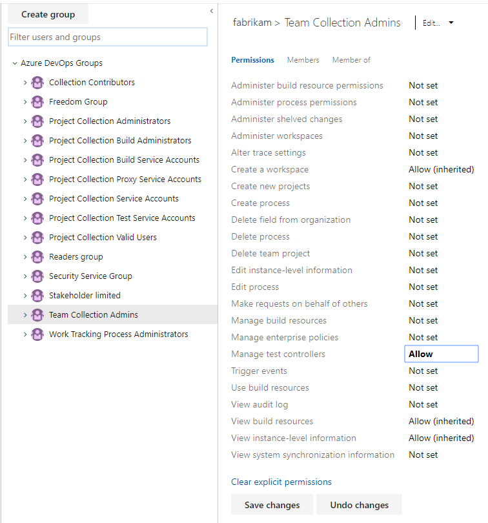Screen dimensions: 488x523
Task: Collapse the left groups panel
Action: [211, 11]
